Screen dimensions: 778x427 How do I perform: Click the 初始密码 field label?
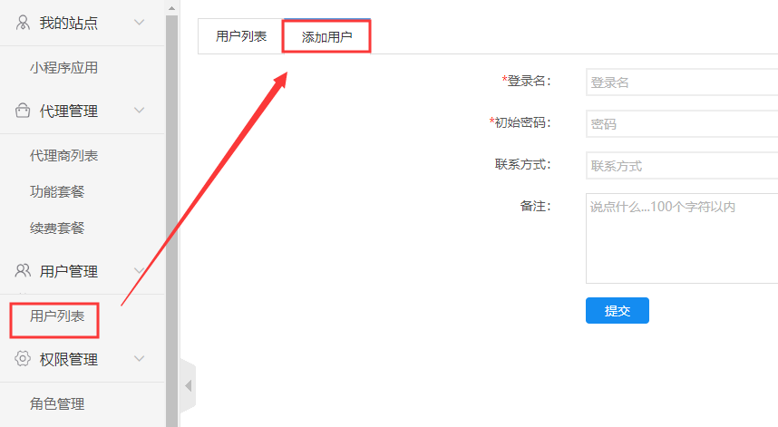(x=520, y=122)
